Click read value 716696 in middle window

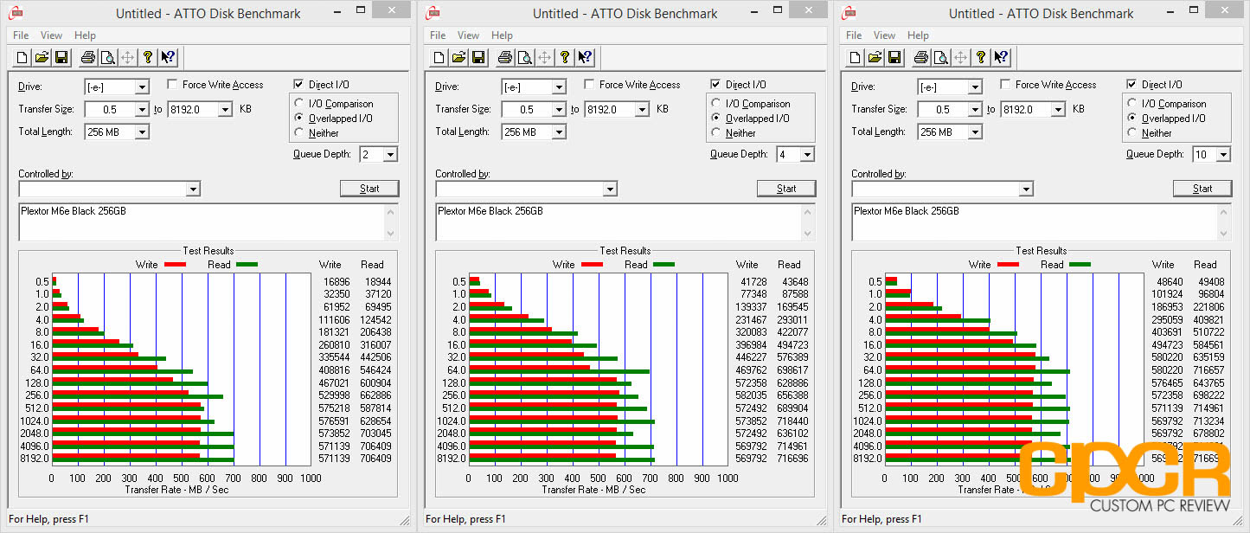click(792, 459)
